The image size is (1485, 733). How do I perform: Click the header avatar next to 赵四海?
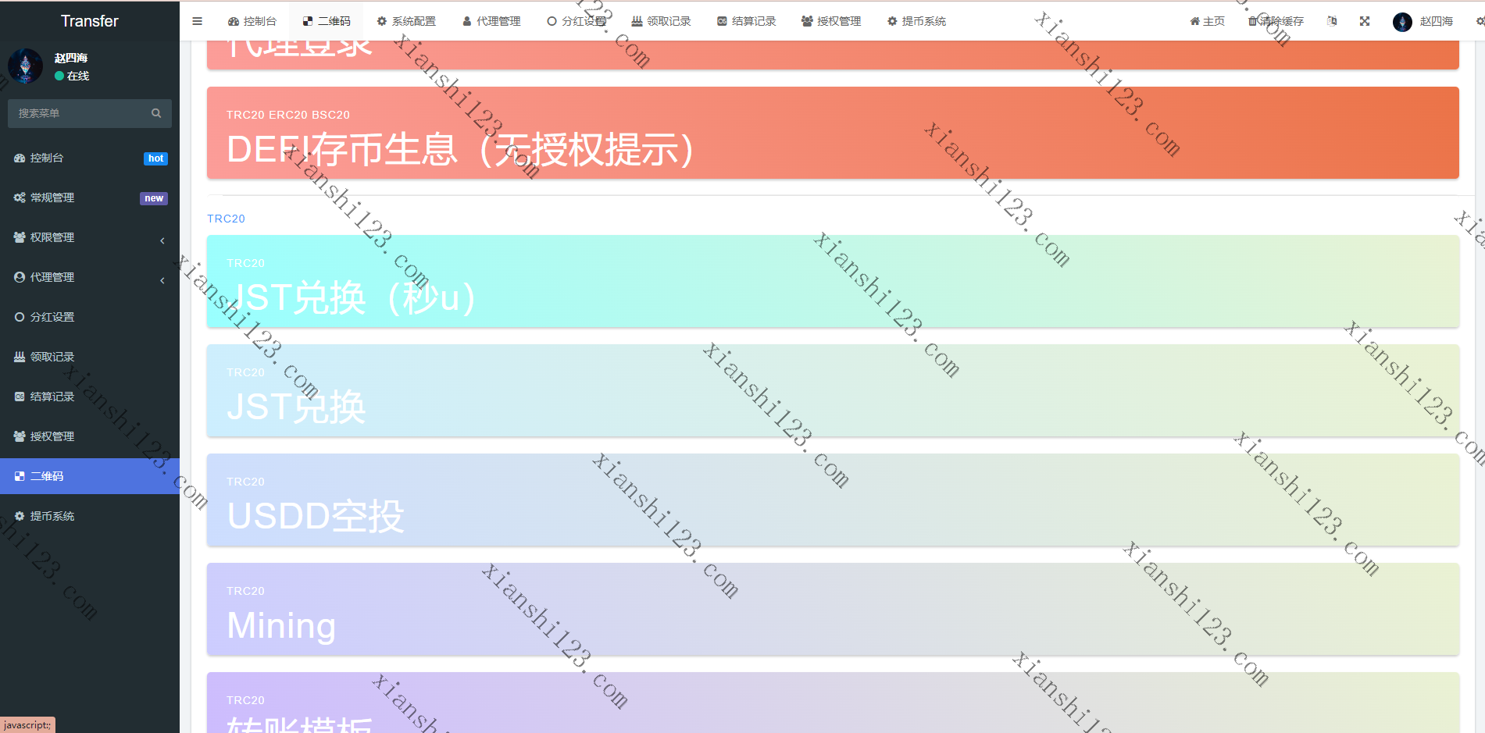pos(1402,22)
